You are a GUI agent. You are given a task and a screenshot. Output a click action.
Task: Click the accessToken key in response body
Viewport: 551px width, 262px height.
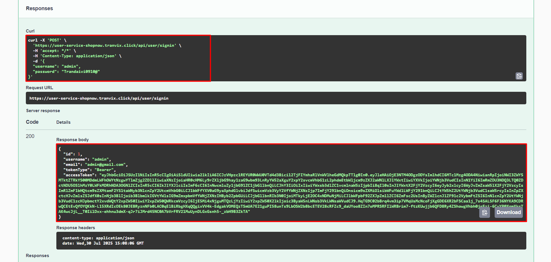(80, 175)
